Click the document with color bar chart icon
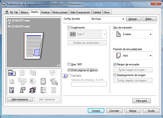This screenshot has width=163, height=118. [11, 90]
